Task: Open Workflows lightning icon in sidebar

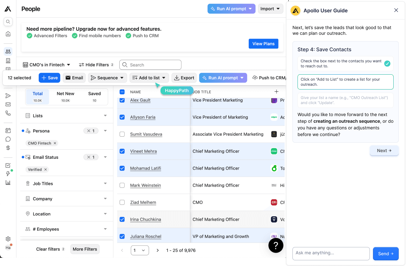Action: click(x=8, y=174)
